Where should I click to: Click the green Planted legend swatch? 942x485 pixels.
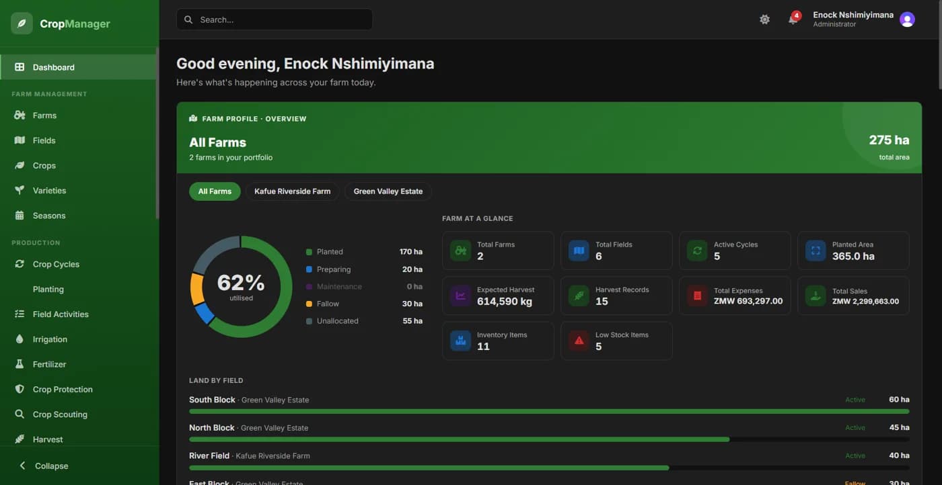pyautogui.click(x=309, y=252)
